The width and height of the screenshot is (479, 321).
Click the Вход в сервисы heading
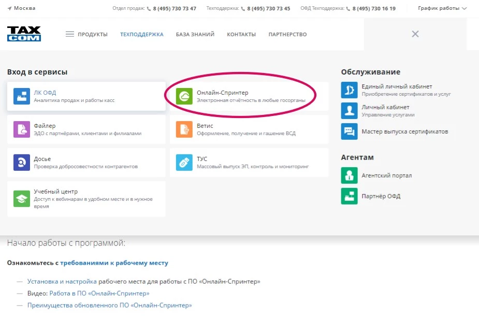(37, 72)
